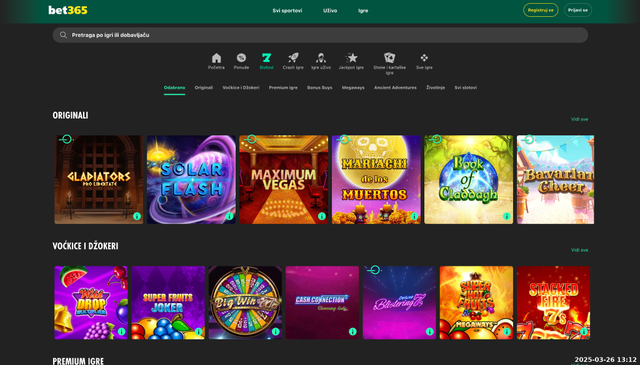
Task: Launch Blistering 7s Deluxe game
Action: 399,303
